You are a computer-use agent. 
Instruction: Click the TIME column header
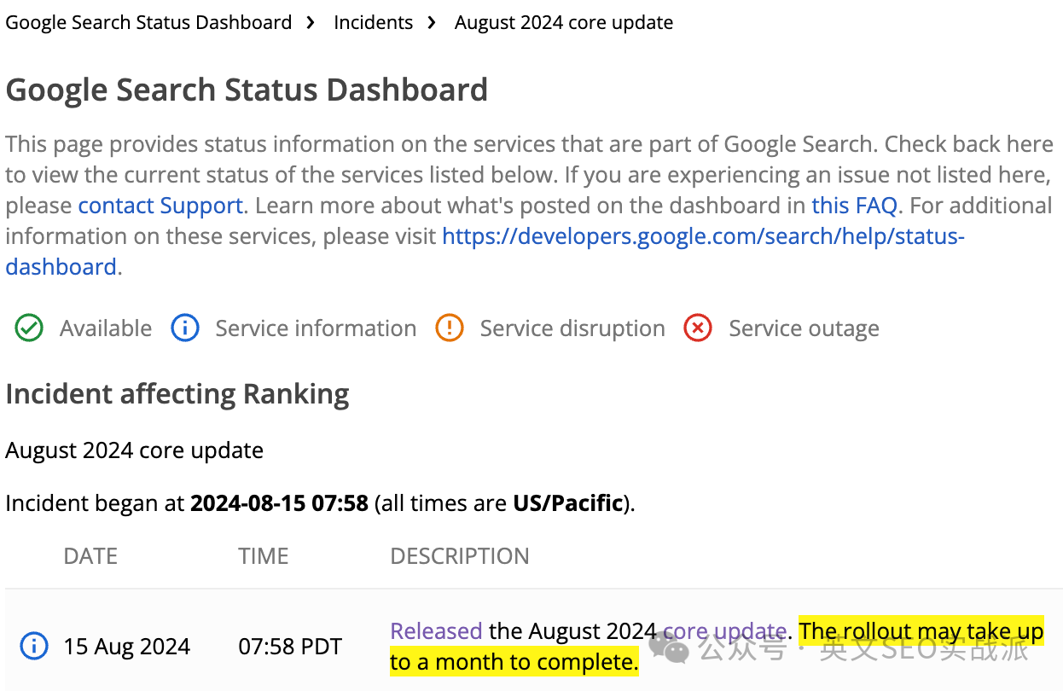click(263, 556)
